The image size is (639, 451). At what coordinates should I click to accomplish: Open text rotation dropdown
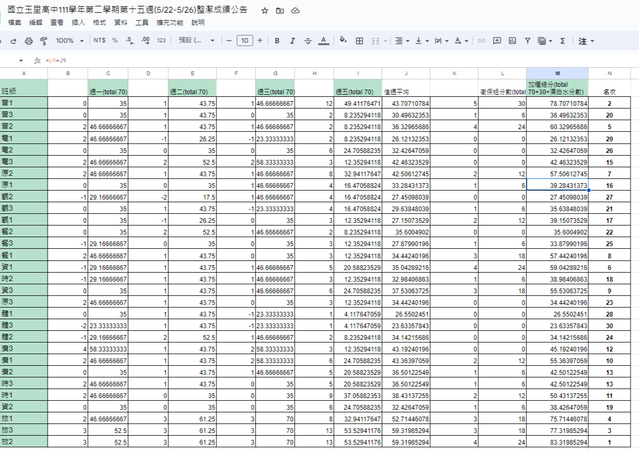click(x=461, y=41)
